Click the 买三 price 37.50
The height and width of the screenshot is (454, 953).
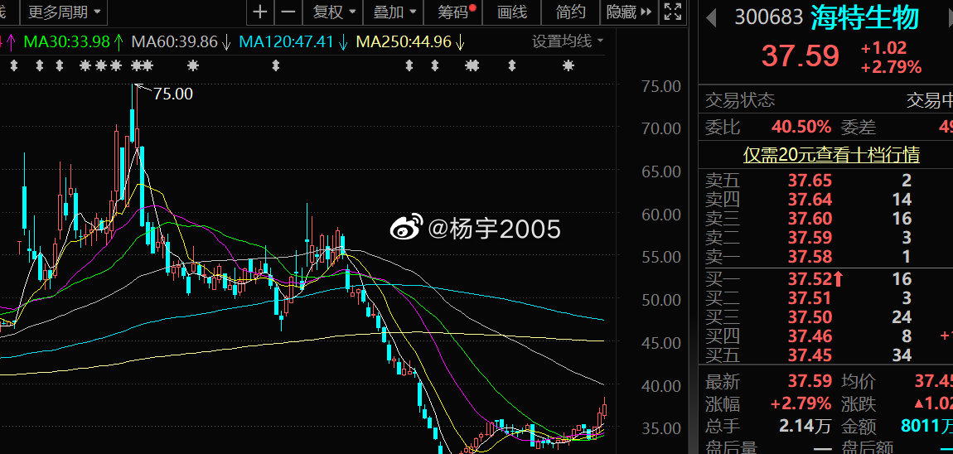810,316
